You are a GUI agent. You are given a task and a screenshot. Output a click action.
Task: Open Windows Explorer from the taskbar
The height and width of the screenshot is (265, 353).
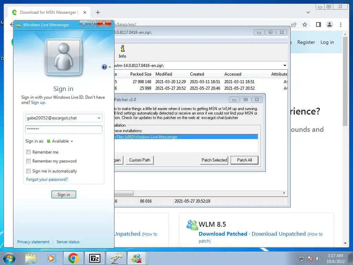[31, 258]
